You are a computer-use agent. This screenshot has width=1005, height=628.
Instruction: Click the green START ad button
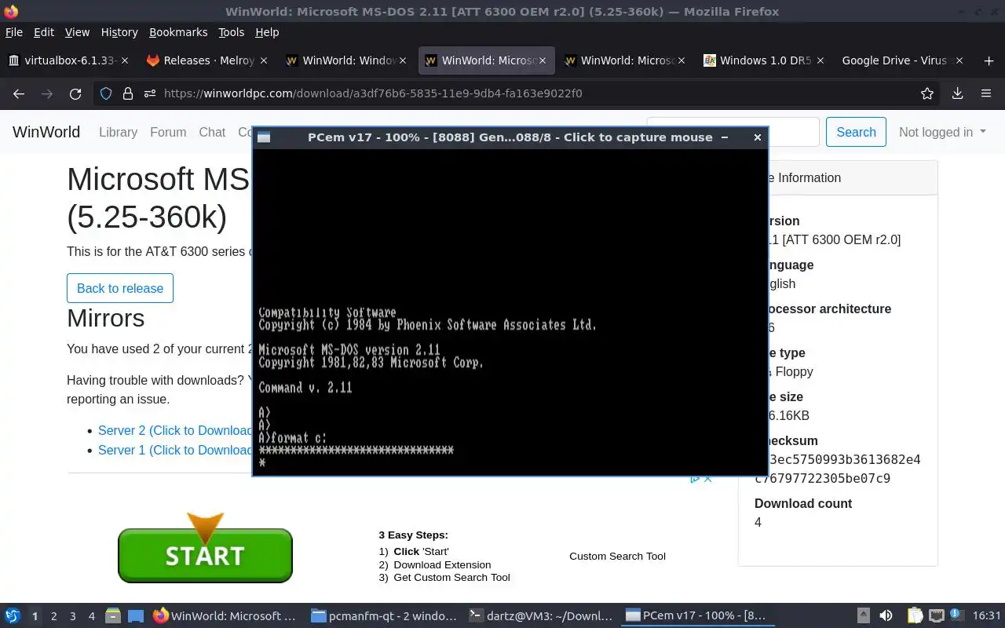click(x=205, y=555)
